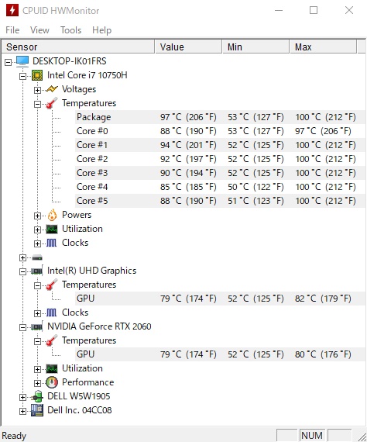This screenshot has width=367, height=442.
Task: Expand the Voltages node
Action: tap(37, 90)
